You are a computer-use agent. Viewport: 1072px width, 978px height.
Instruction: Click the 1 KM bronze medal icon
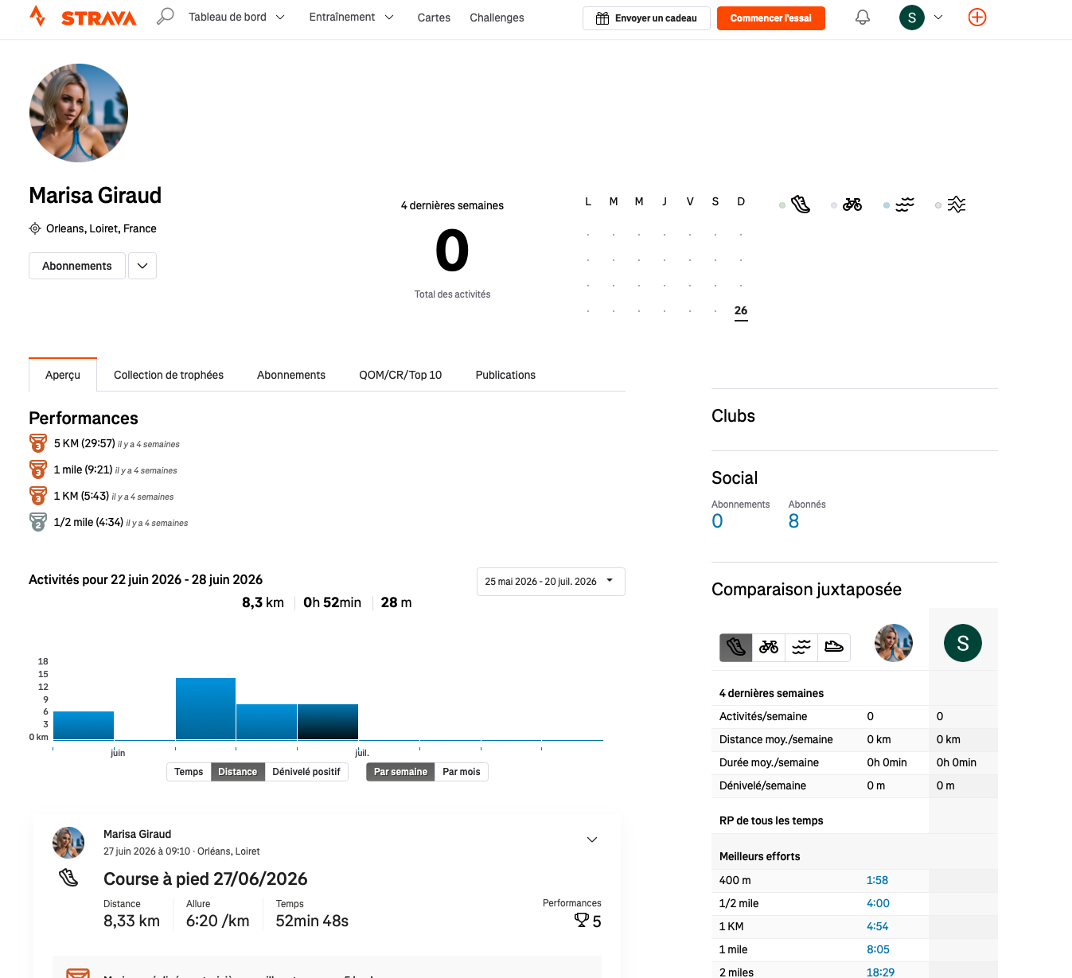tap(38, 496)
